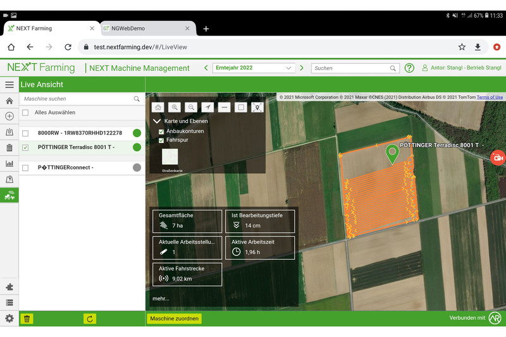Expand details with mehr...
Screen dimensions: 506x337
(x=161, y=298)
